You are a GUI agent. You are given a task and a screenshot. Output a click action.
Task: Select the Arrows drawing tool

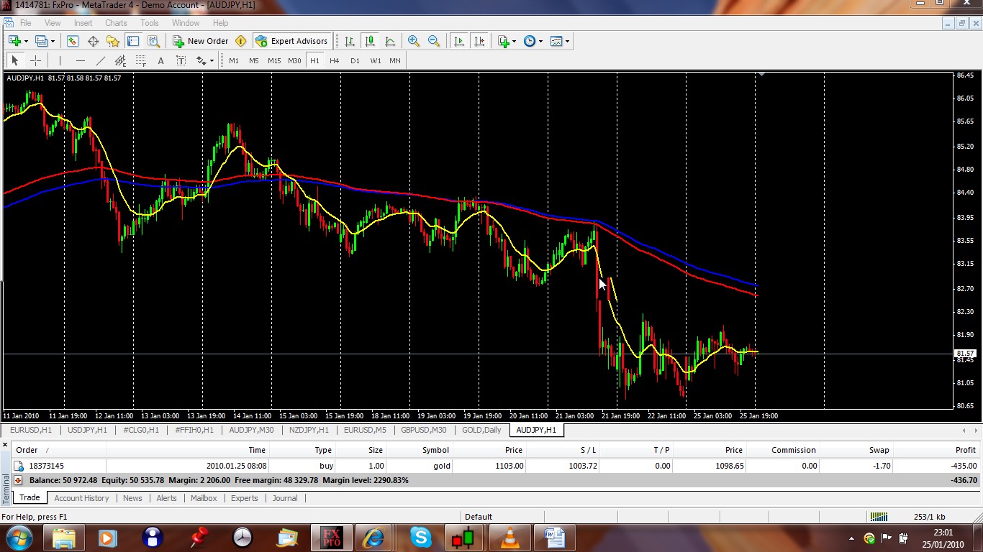coord(201,60)
